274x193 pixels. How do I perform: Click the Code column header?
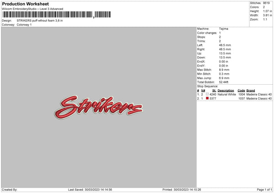(241, 91)
